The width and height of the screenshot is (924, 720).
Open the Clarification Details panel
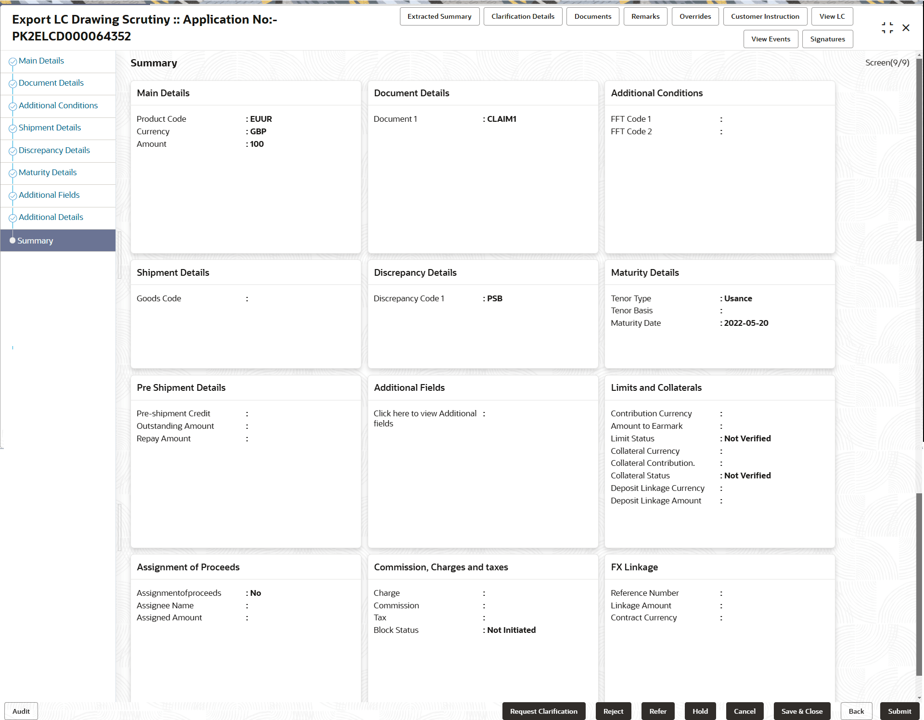coord(522,16)
